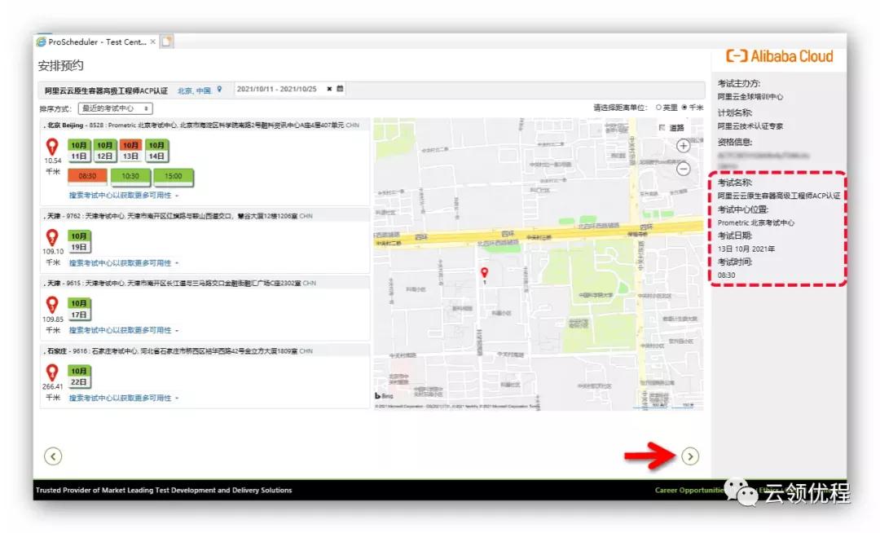Screen dimensions: 880x533
Task: Click the 266.41 千米 distance value
Action: tap(53, 392)
